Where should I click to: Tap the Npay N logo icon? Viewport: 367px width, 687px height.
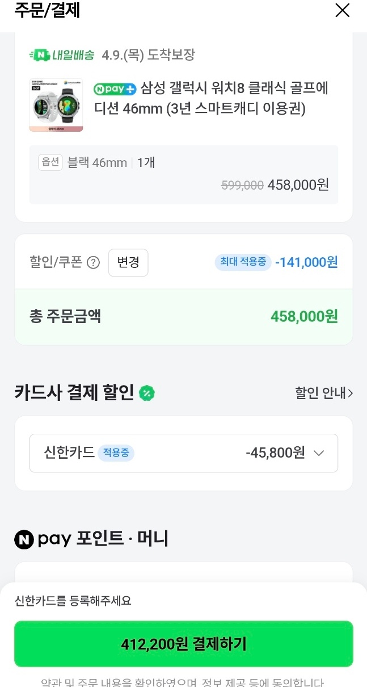click(x=23, y=539)
